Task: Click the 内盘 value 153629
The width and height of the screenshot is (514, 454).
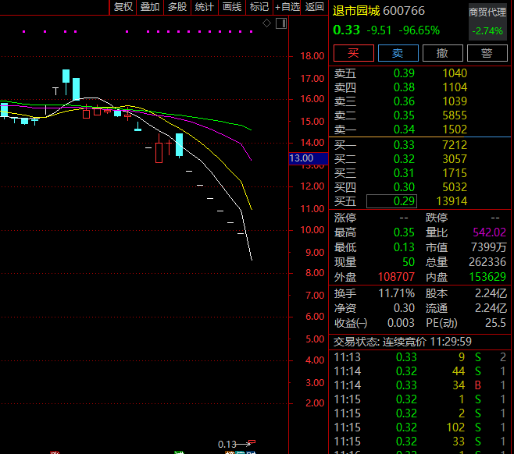Action: 487,277
